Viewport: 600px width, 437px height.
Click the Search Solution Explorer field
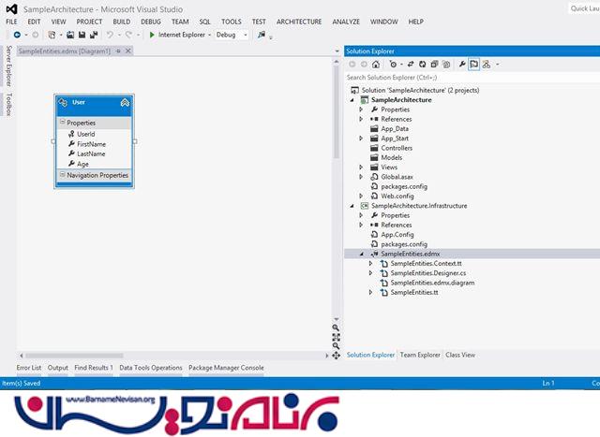click(x=472, y=78)
